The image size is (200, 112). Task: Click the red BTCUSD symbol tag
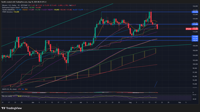pos(188,29)
